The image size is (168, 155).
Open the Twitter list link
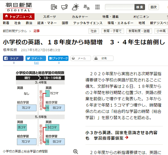click(x=37, y=63)
